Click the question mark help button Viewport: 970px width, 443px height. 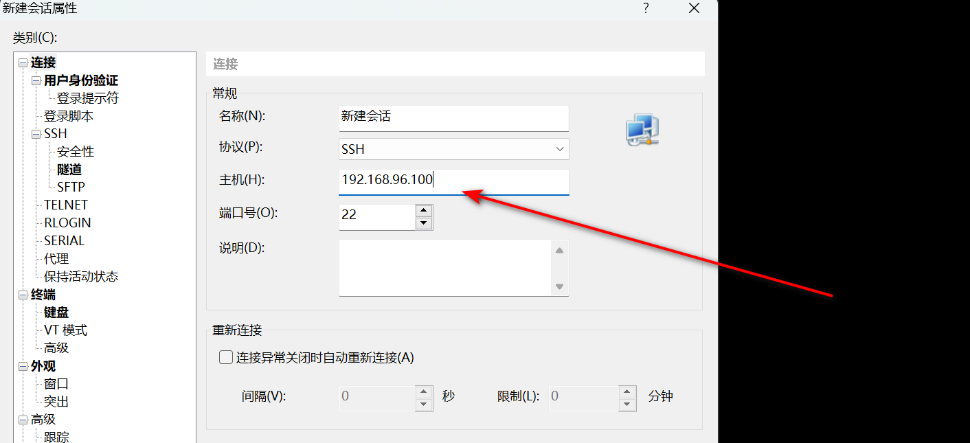646,8
